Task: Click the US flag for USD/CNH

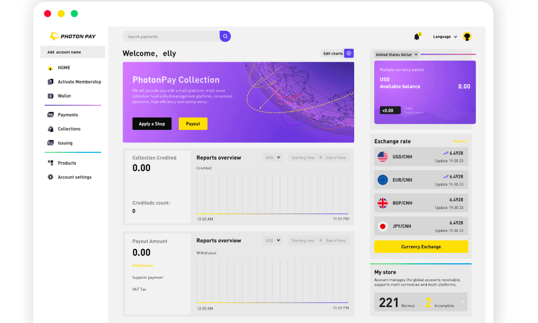Action: point(383,157)
